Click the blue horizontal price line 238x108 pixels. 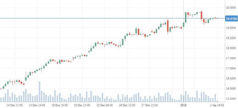[x=112, y=18]
